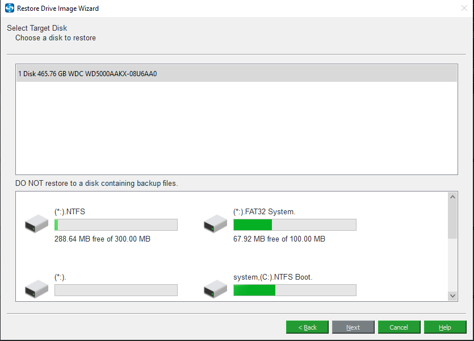Cancel the restore wizard
This screenshot has height=341, width=474.
coord(399,327)
